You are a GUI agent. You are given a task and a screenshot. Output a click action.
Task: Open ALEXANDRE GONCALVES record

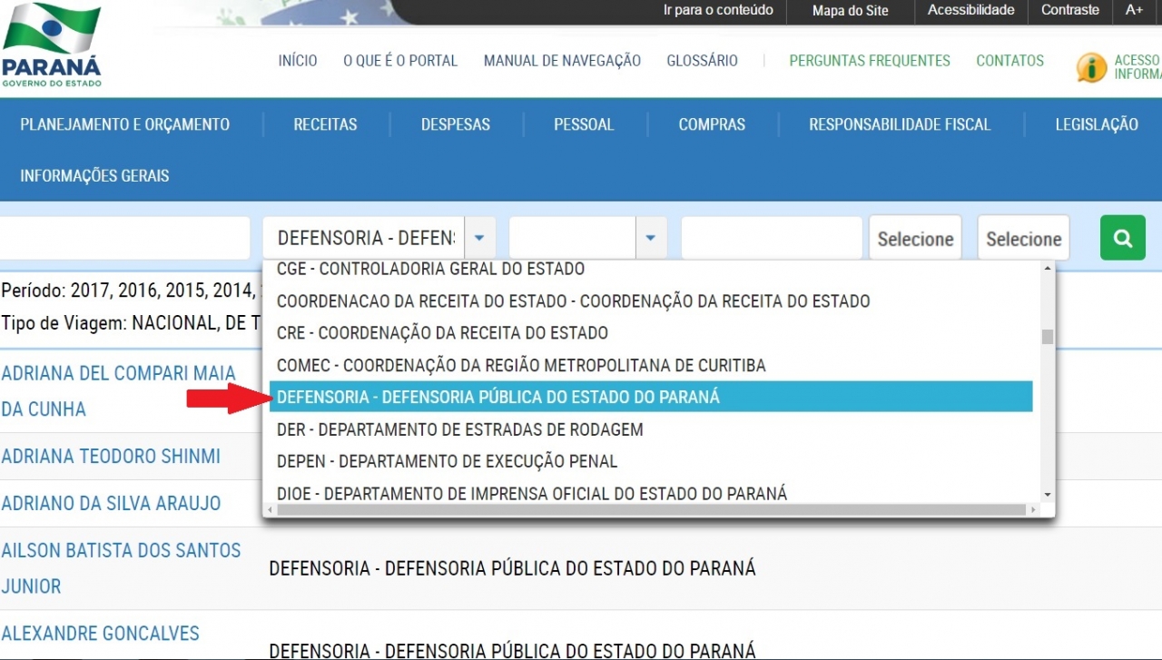(101, 634)
